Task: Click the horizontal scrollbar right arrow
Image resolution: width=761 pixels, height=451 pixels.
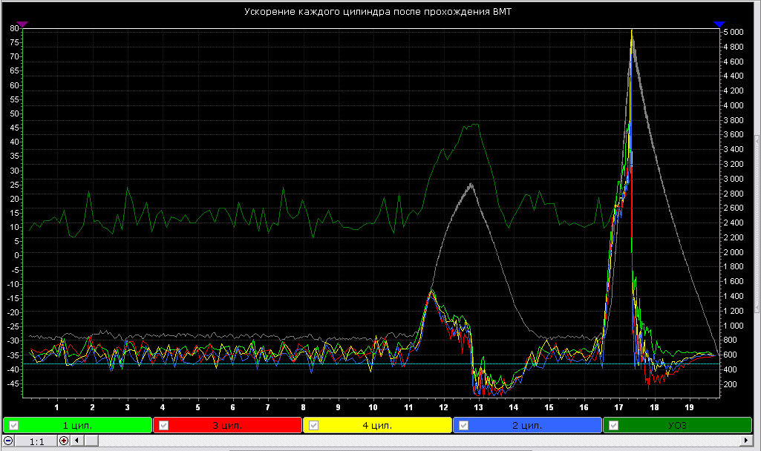Action: pyautogui.click(x=746, y=441)
